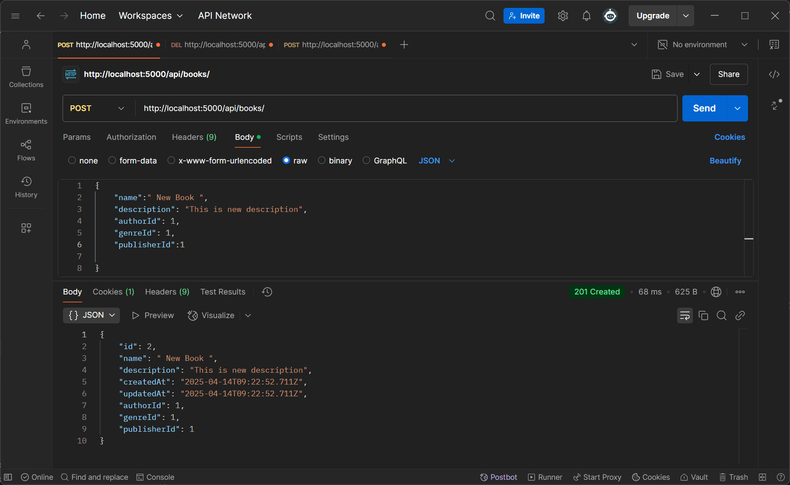
Task: Open the Test Results tab
Action: pos(223,292)
